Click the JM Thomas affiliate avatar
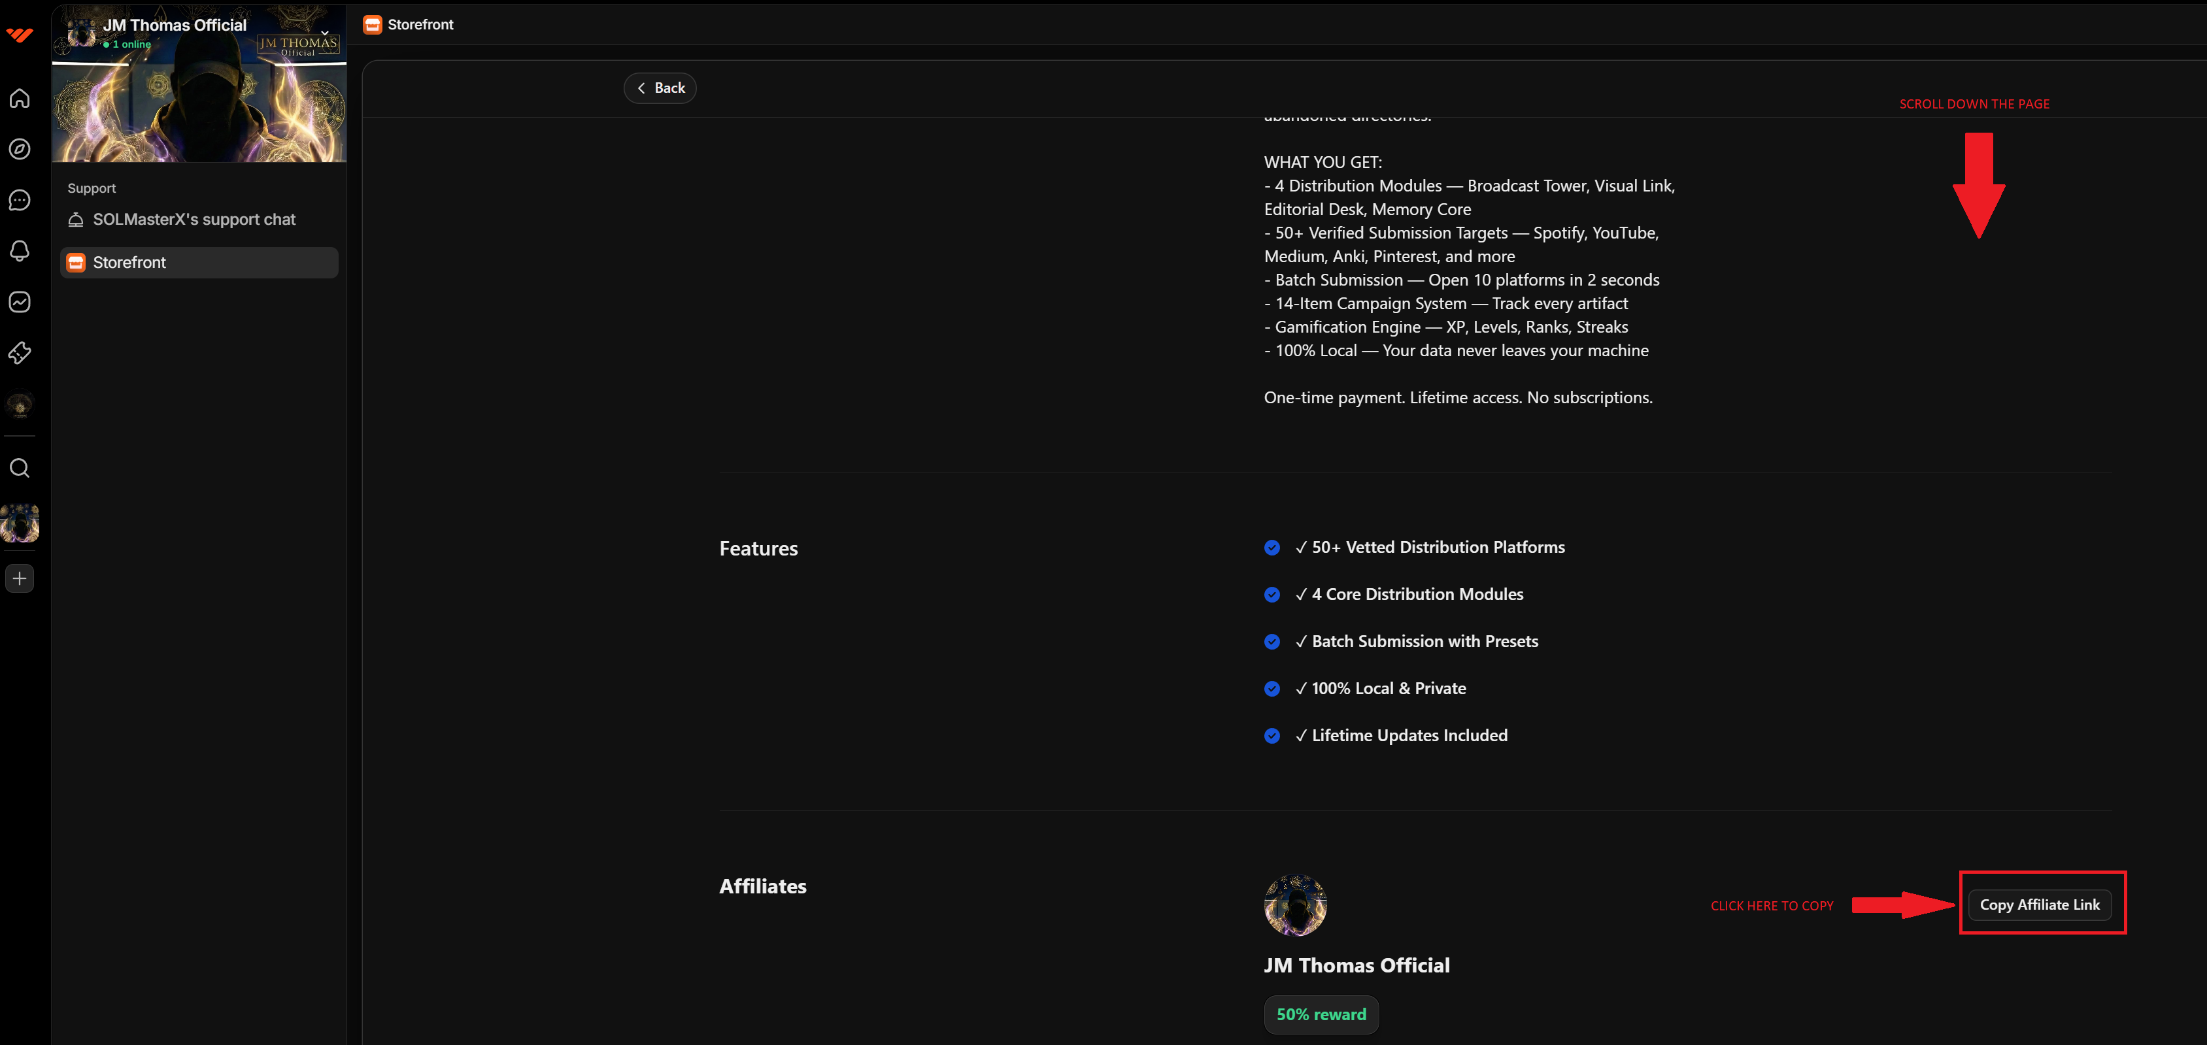The width and height of the screenshot is (2207, 1045). (x=1294, y=904)
